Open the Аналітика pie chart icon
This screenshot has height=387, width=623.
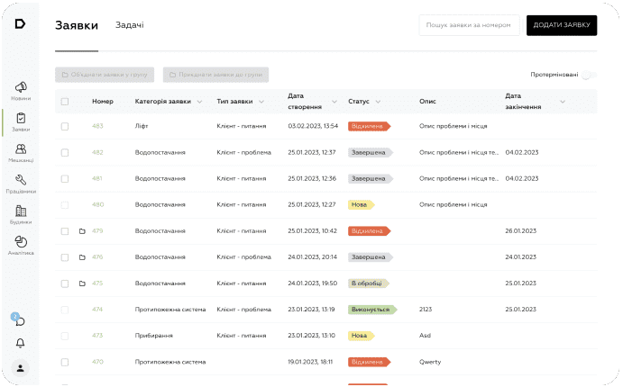21,242
